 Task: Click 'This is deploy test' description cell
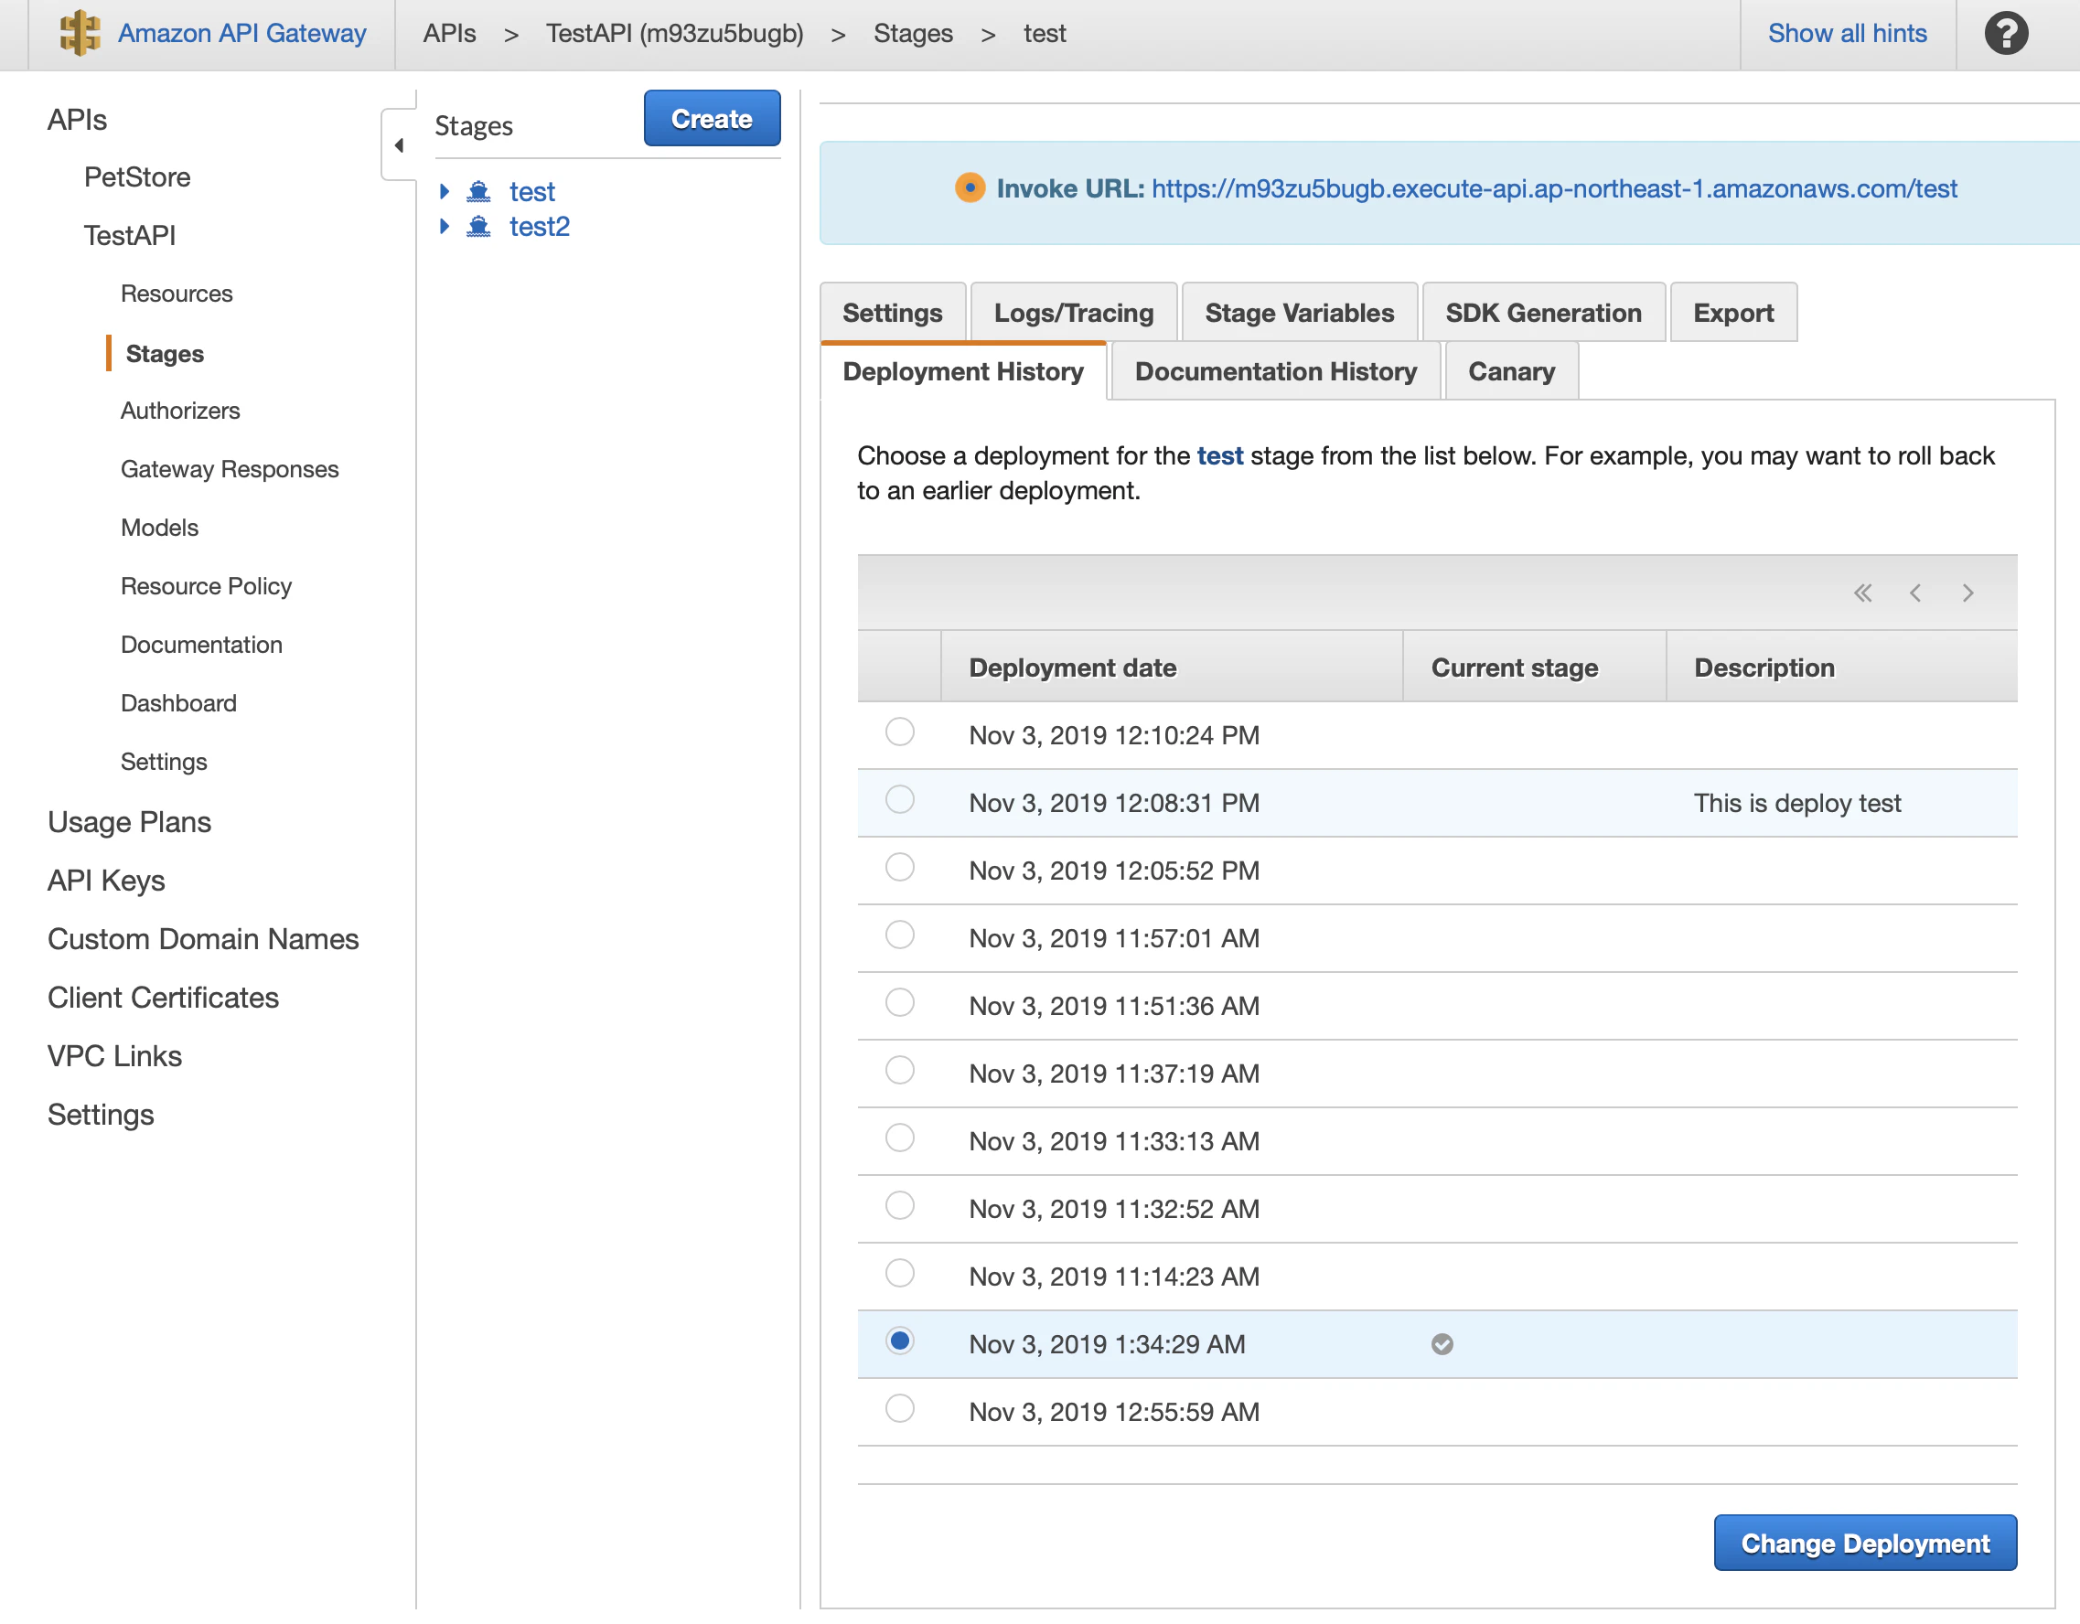(x=1796, y=803)
